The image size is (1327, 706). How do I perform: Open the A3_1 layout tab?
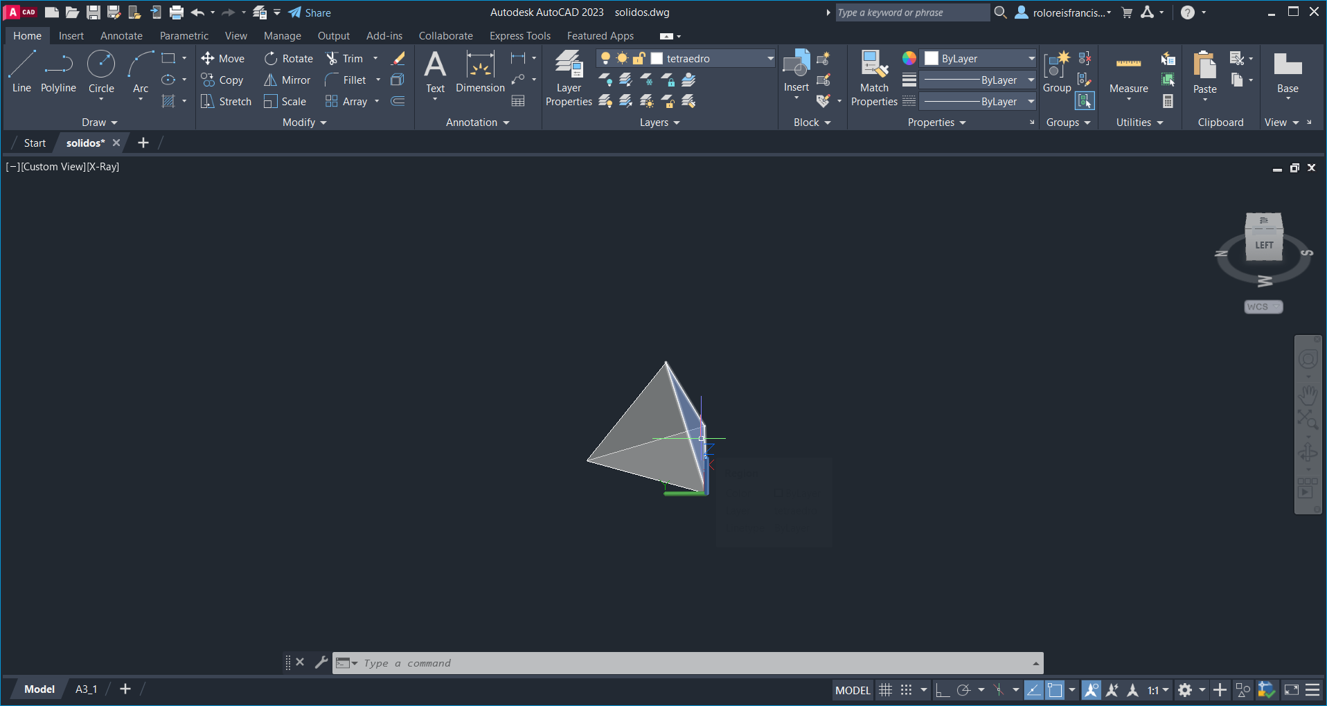click(x=86, y=689)
